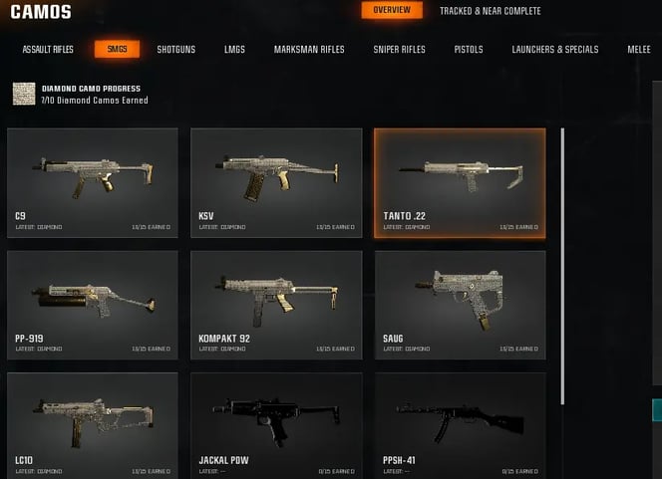
Task: Open the Kompakt 92 camo tile
Action: [276, 306]
